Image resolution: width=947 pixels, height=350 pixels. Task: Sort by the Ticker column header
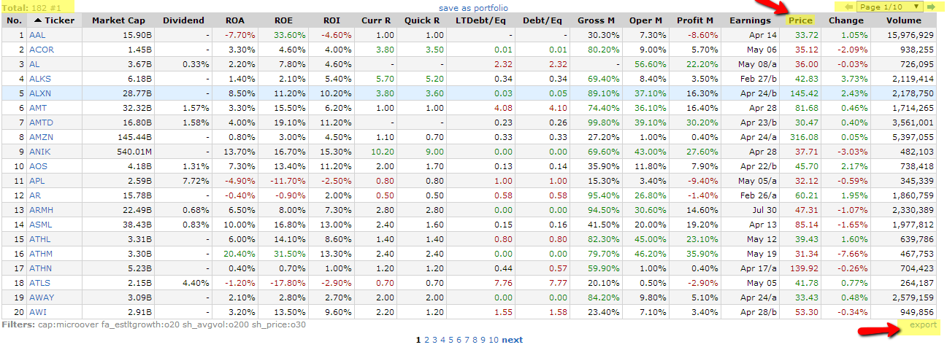coord(55,20)
